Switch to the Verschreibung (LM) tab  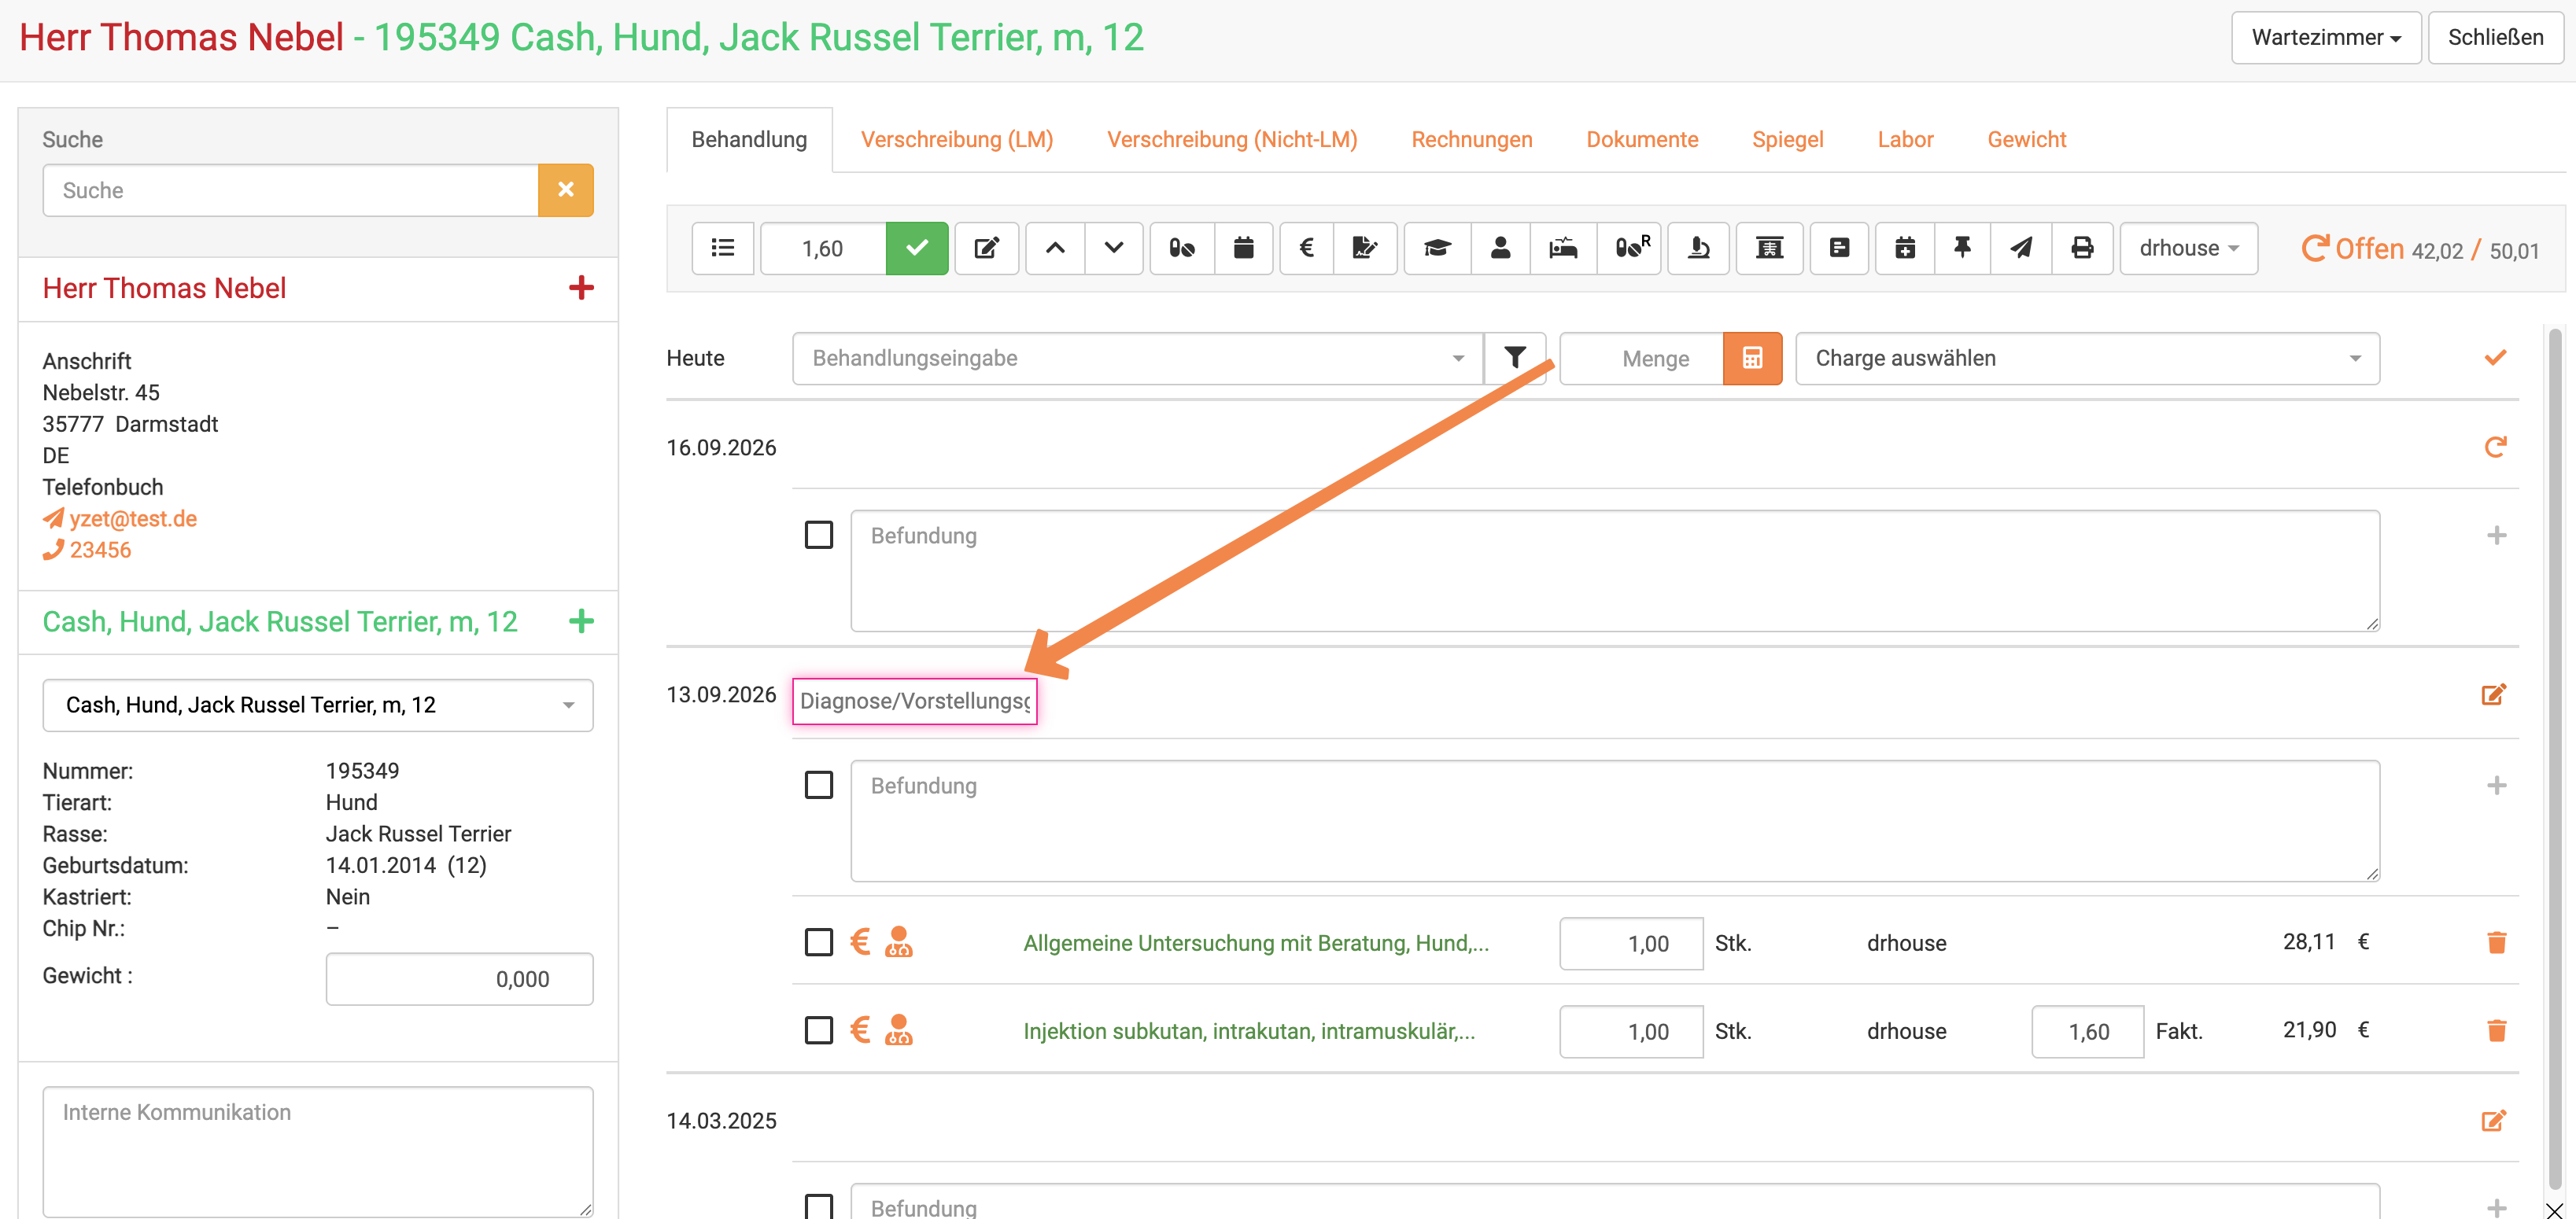(957, 139)
